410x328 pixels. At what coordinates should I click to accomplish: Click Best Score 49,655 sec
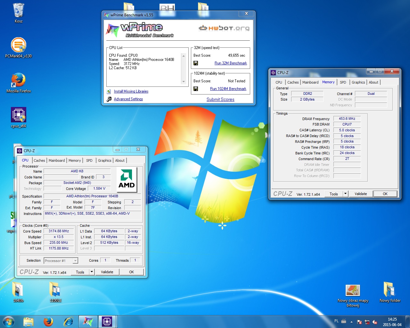point(237,55)
